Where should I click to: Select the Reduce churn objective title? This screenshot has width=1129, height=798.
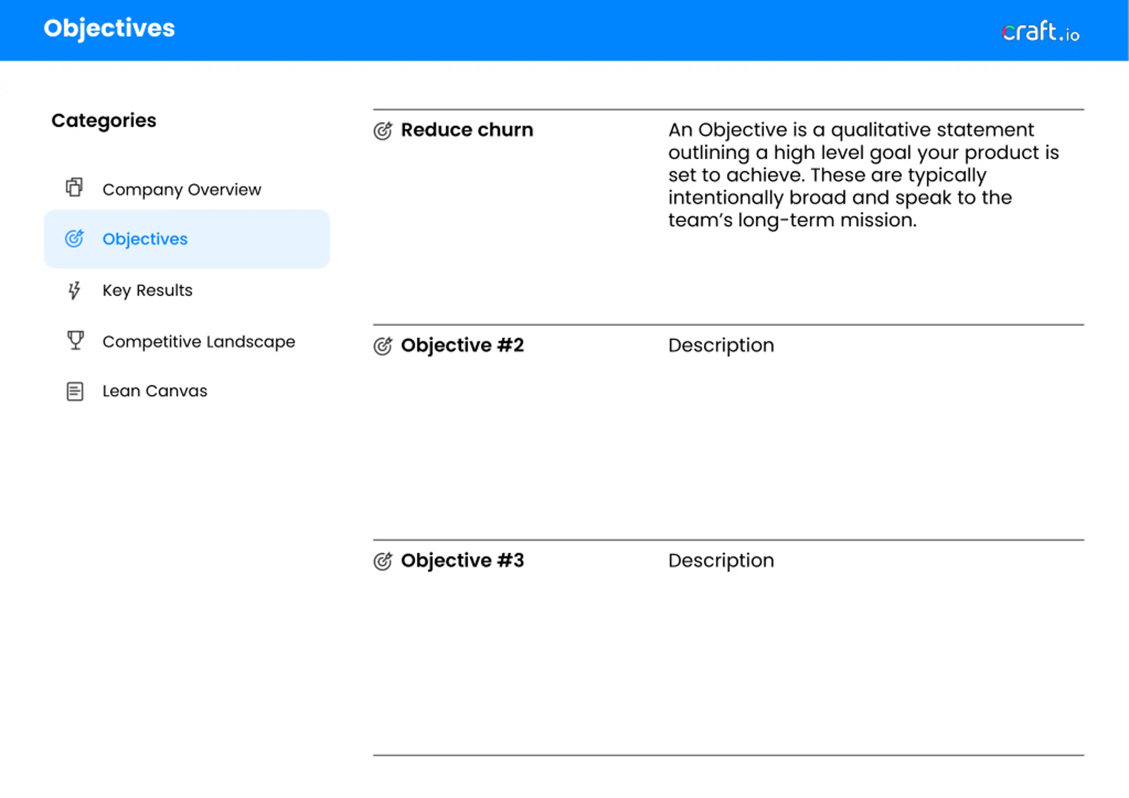467,130
